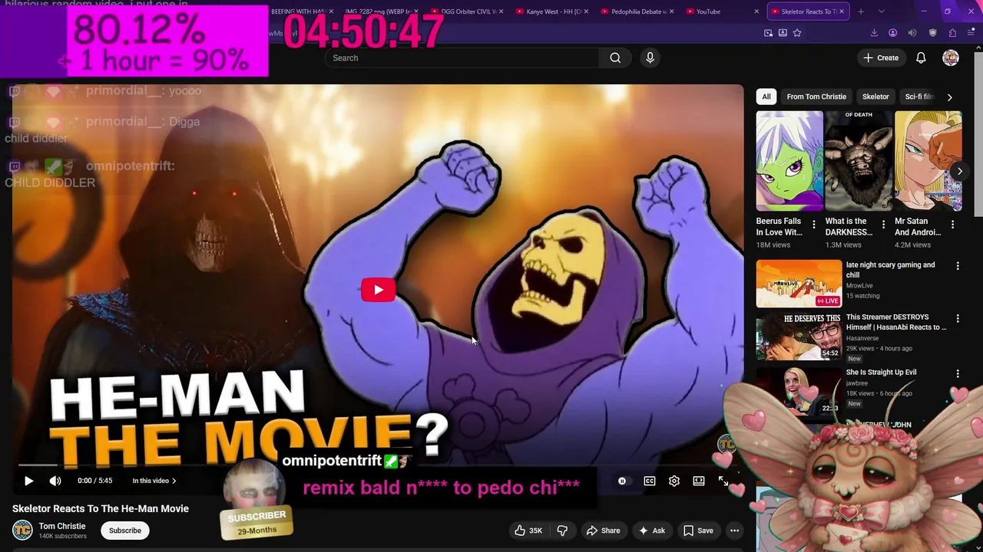The height and width of the screenshot is (552, 983).
Task: Close the 'Skeletor Reacts' browser tab
Action: [842, 11]
